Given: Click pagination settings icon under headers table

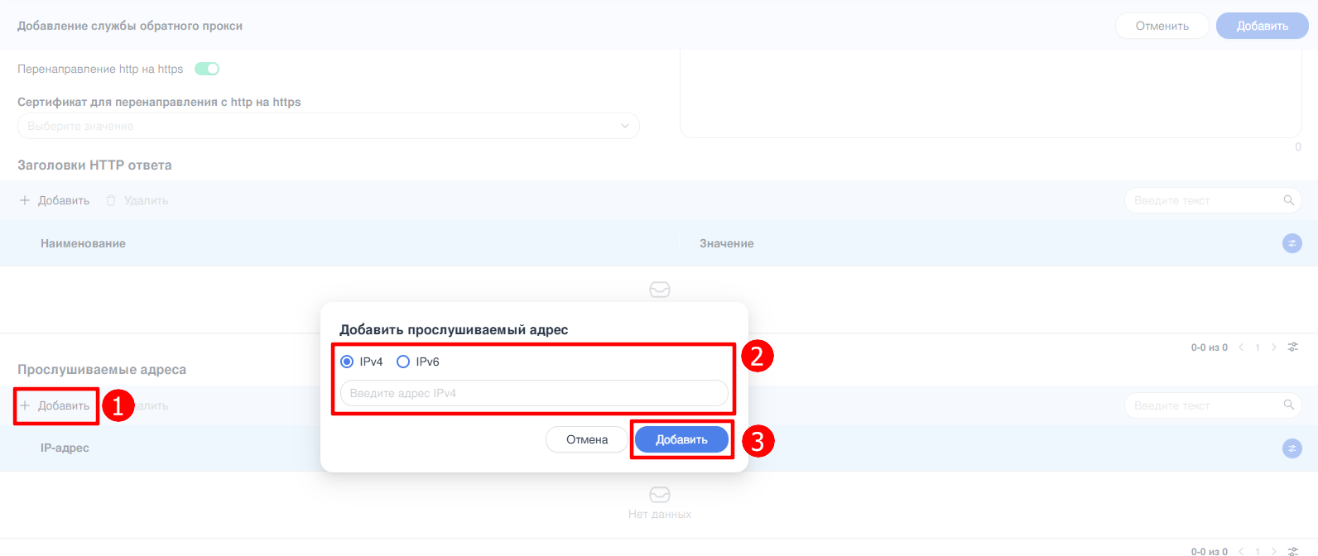Looking at the screenshot, I should [x=1292, y=347].
